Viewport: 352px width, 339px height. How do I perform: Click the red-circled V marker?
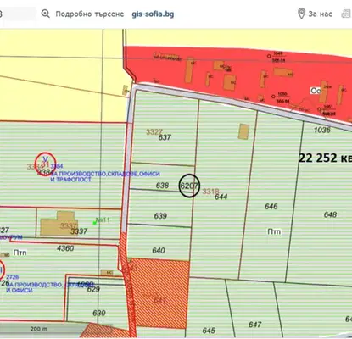coord(45,164)
